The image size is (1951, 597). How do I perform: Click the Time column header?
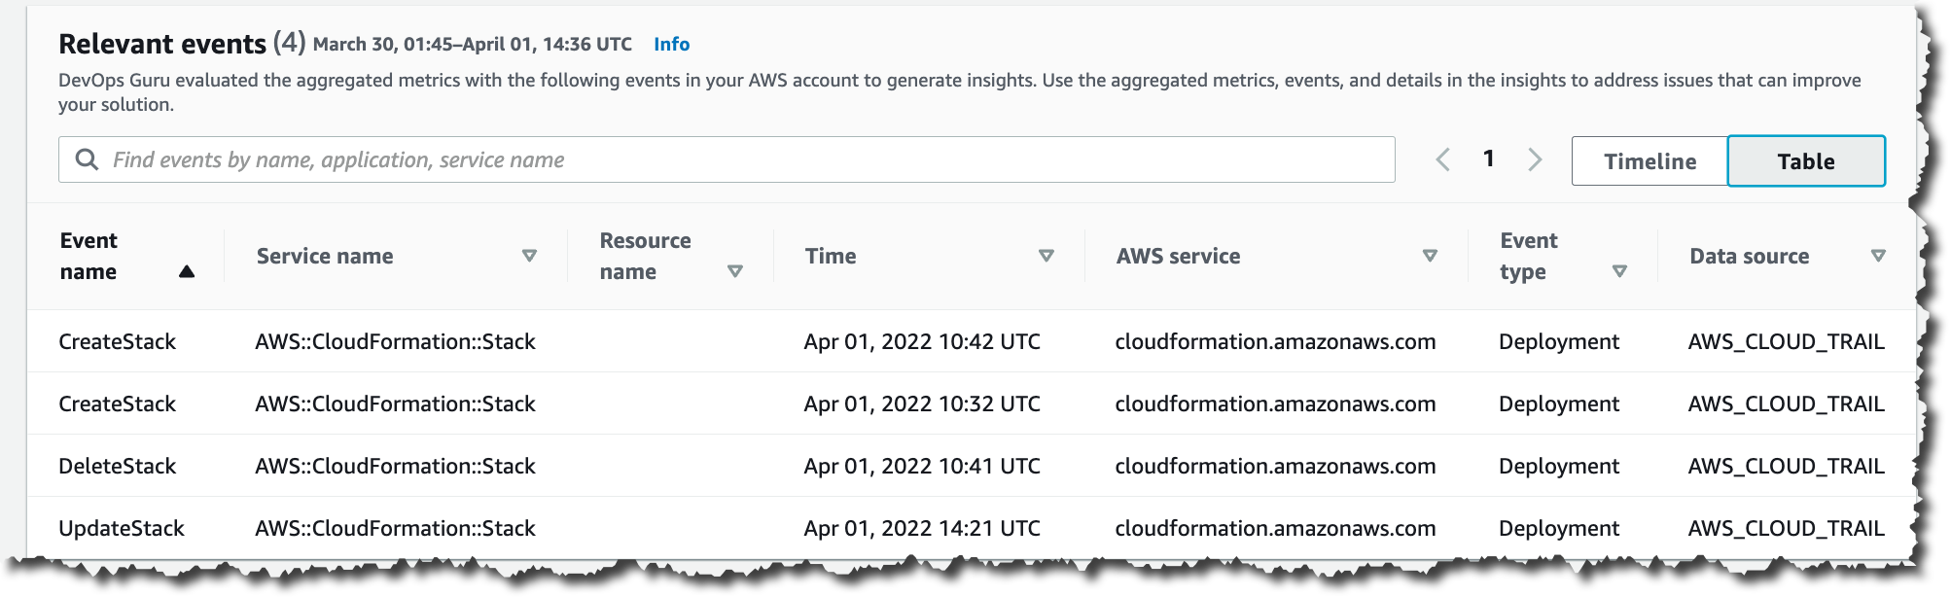831,256
